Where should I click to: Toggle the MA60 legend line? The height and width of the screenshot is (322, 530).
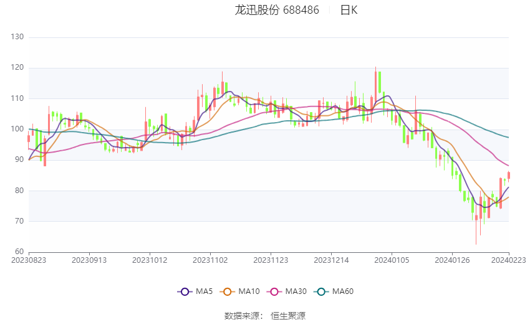(334, 291)
